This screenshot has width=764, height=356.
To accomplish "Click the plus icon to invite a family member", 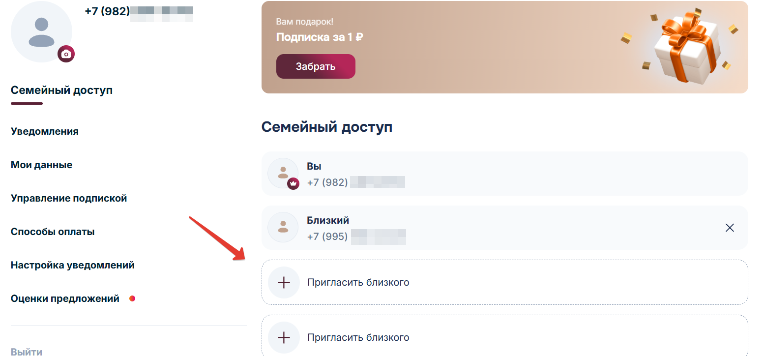I will pos(284,282).
